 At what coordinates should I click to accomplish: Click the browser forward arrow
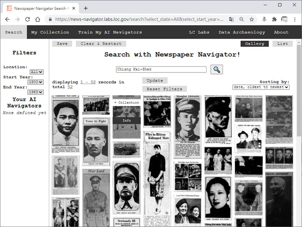click(x=17, y=19)
